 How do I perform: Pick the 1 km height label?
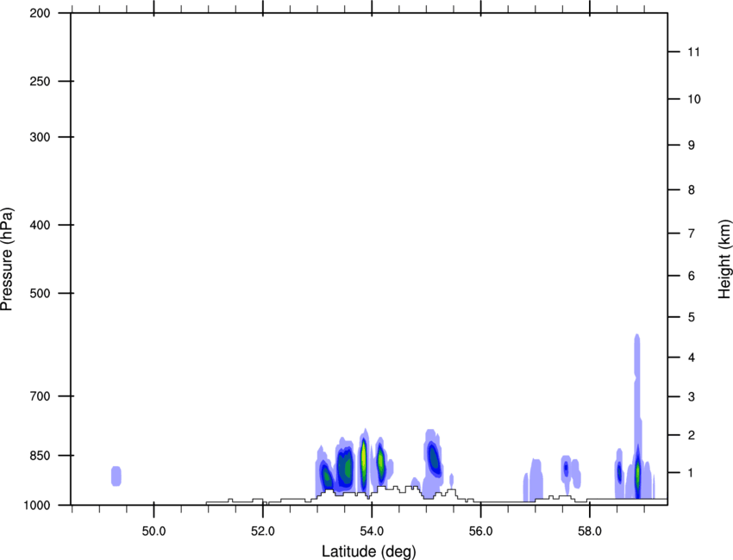(692, 473)
